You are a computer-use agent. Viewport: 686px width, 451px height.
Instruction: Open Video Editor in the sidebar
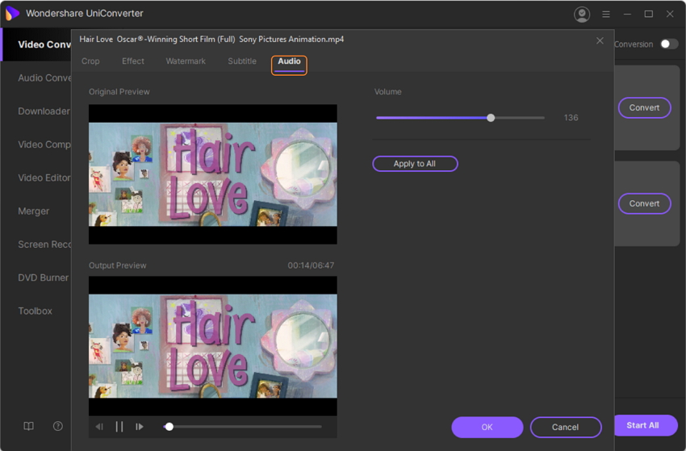[x=44, y=177]
